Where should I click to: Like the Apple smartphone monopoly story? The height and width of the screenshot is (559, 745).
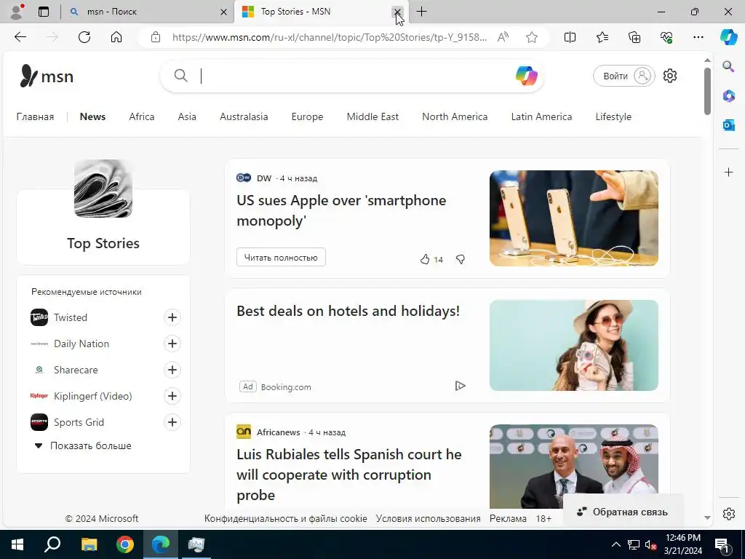(425, 259)
